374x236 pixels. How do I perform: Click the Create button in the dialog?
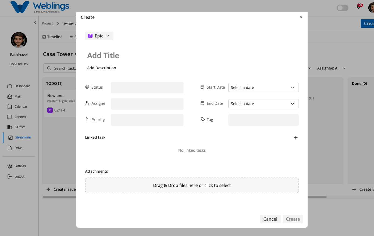point(293,219)
